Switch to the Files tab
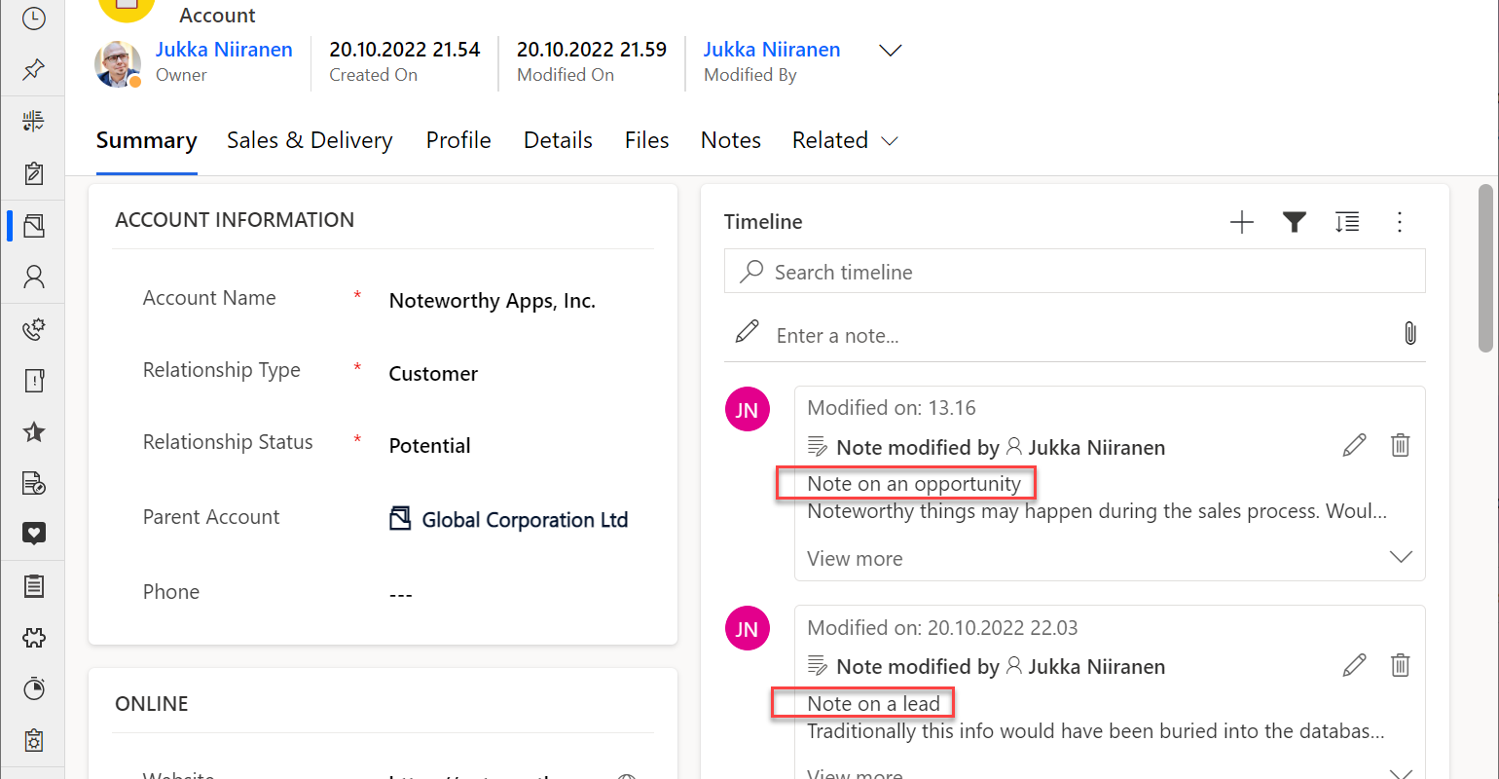Viewport: 1499px width, 779px height. (x=646, y=141)
